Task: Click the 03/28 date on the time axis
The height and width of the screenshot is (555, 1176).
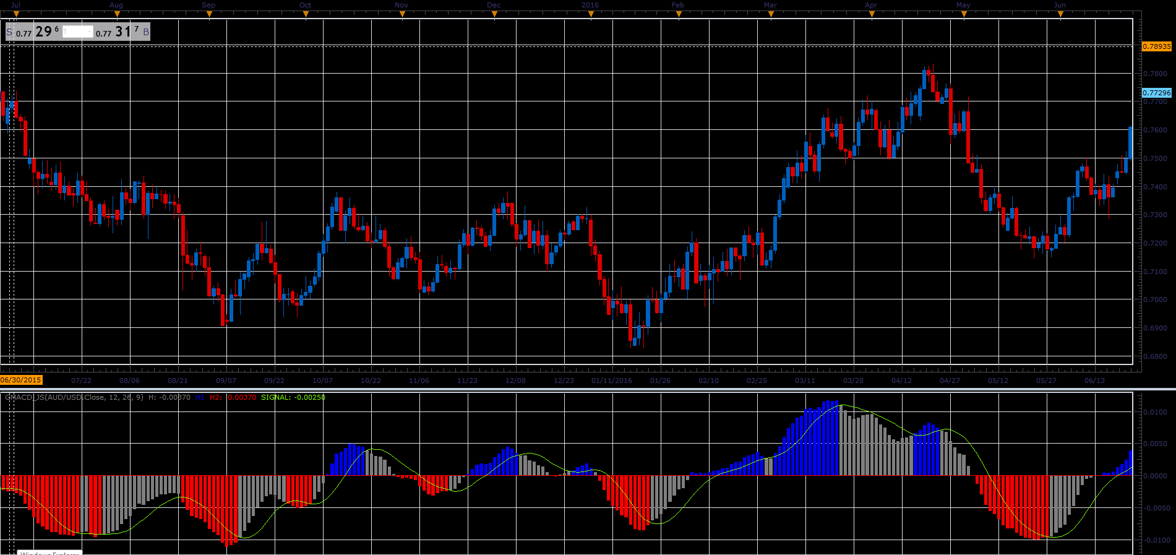Action: (853, 381)
